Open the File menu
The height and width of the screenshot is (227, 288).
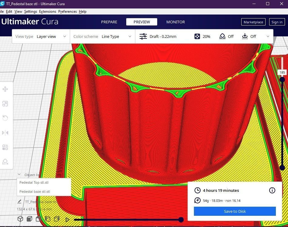(x=2, y=12)
